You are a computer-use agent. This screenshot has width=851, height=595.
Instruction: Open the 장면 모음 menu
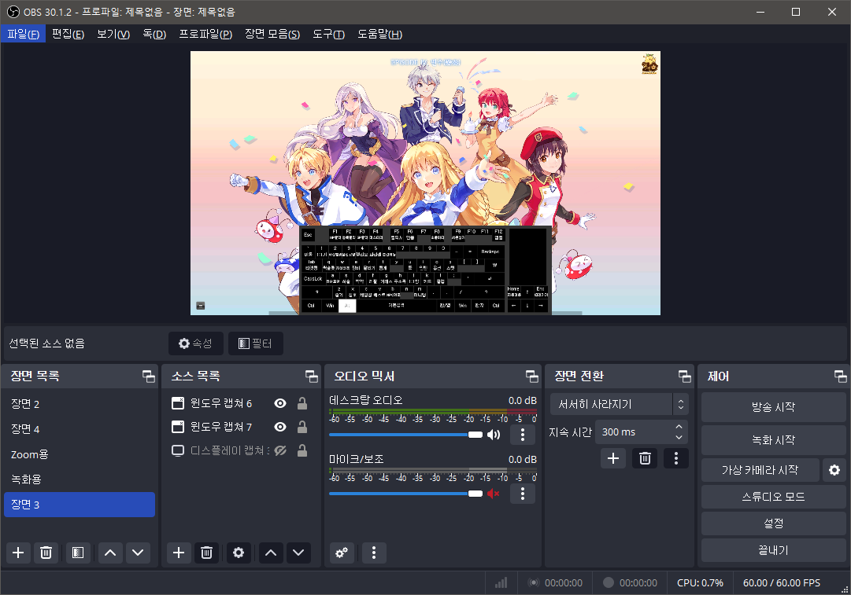tap(272, 34)
